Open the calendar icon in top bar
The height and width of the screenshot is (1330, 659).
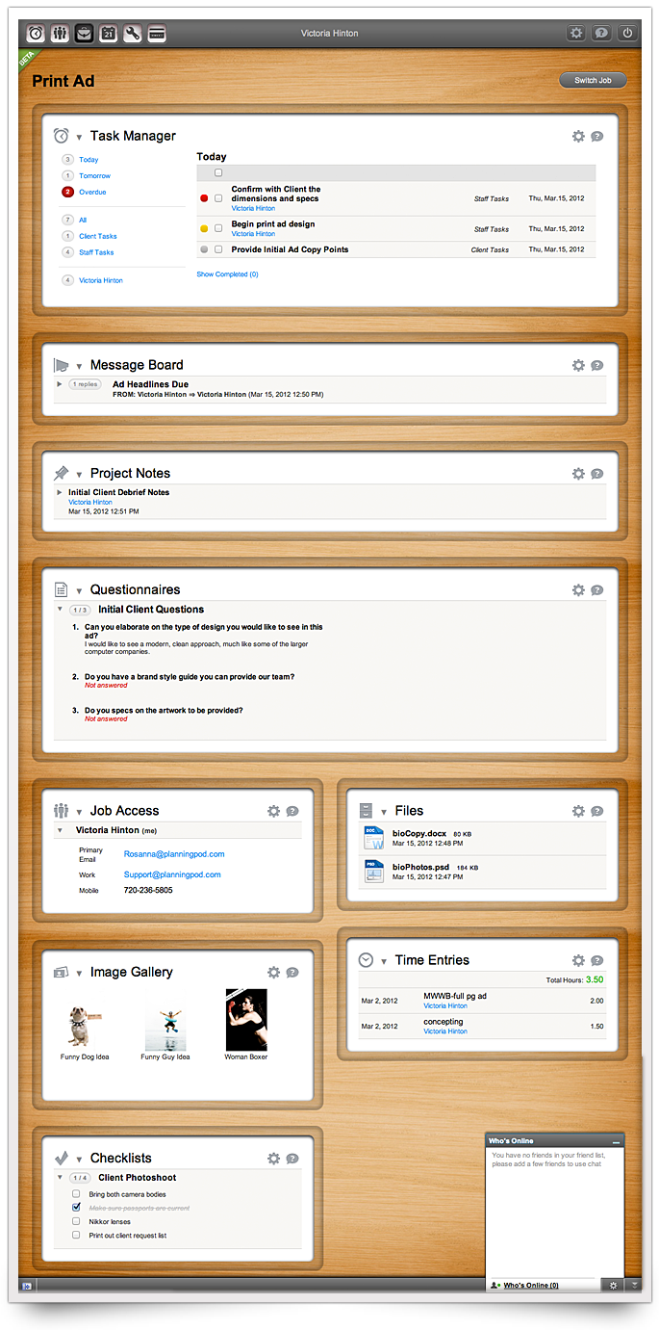[x=108, y=33]
